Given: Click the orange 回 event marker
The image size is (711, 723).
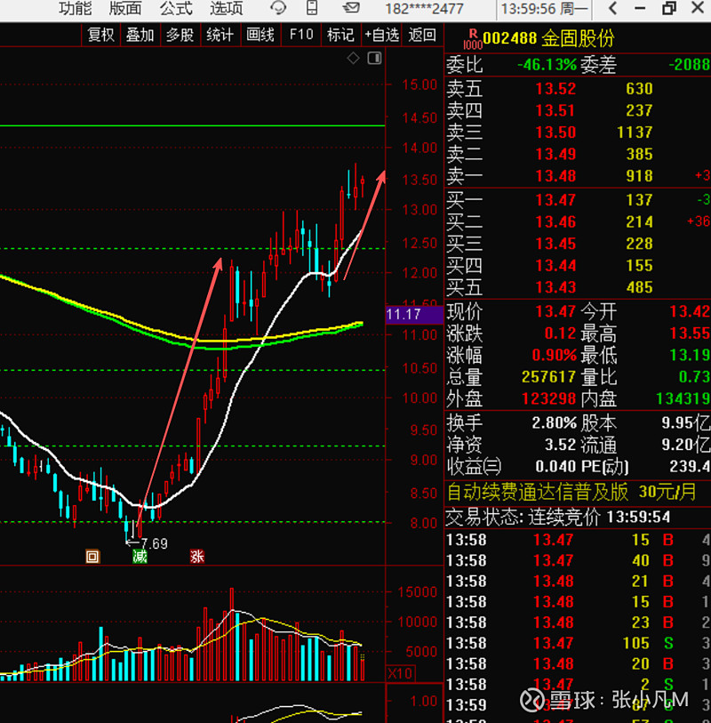Looking at the screenshot, I should [x=92, y=557].
